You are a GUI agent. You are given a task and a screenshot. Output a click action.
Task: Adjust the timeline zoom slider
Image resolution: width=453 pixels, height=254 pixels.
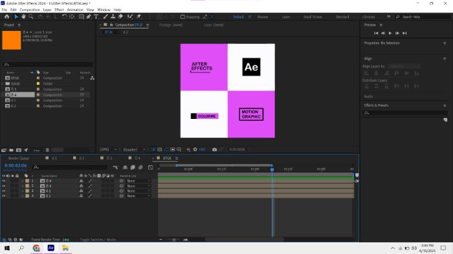[174, 240]
